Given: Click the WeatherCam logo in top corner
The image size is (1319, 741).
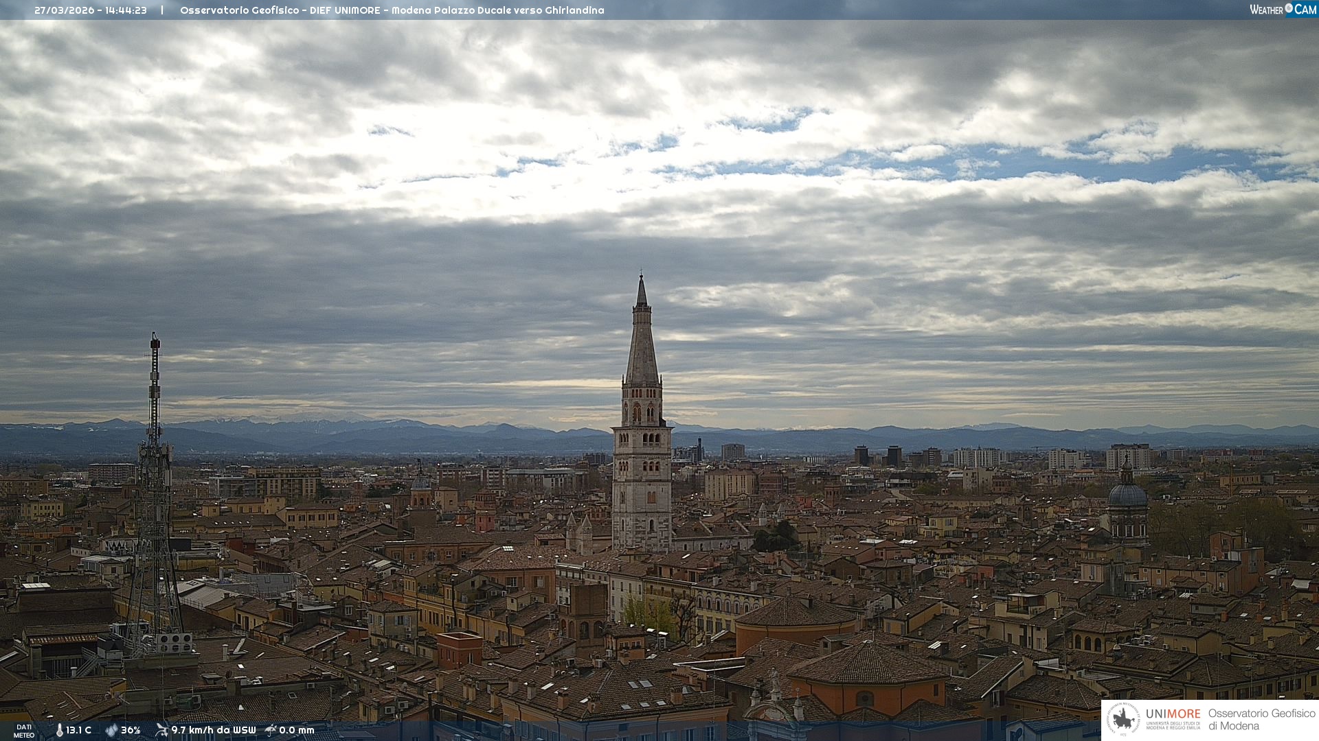Looking at the screenshot, I should (x=1283, y=10).
